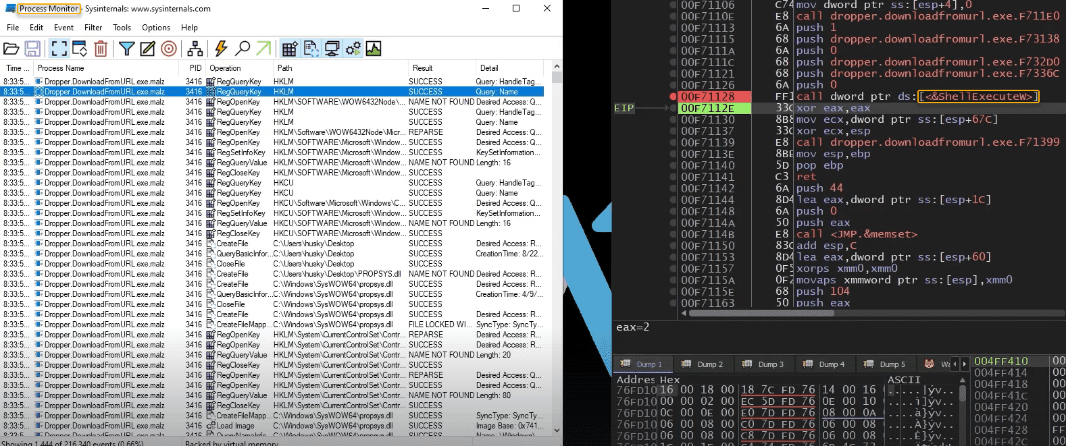The image size is (1066, 446).
Task: Open the Filter funnel dialog
Action: pyautogui.click(x=126, y=49)
